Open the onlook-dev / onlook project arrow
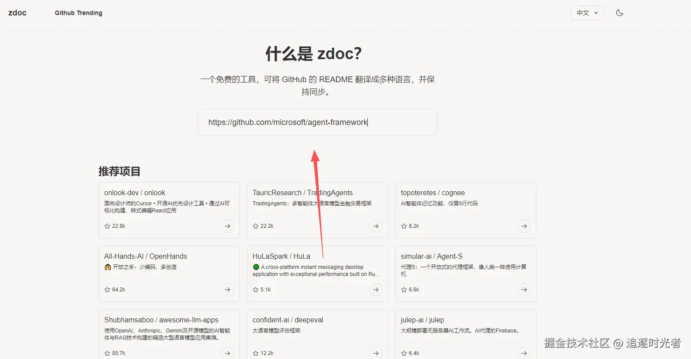 pos(227,226)
